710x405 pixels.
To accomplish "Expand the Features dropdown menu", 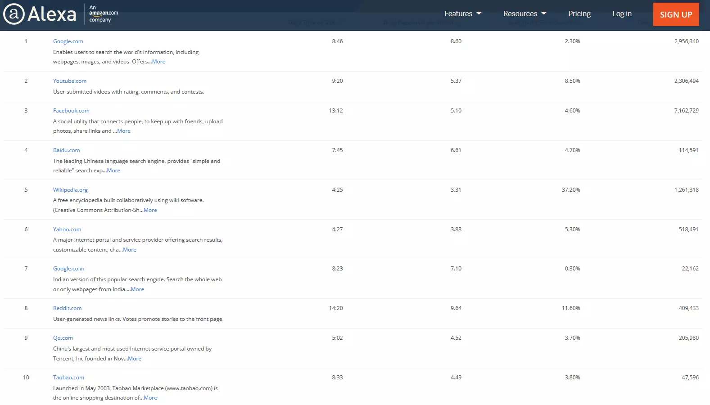I will pos(463,13).
